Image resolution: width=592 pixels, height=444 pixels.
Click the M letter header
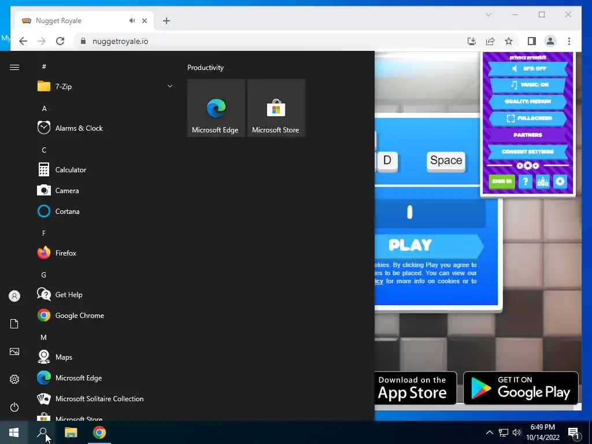click(x=44, y=337)
